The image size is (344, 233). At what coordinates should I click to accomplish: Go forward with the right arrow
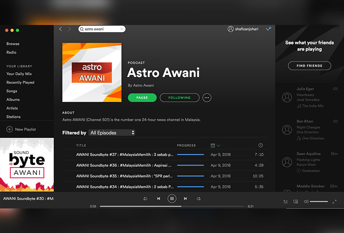tap(70, 29)
